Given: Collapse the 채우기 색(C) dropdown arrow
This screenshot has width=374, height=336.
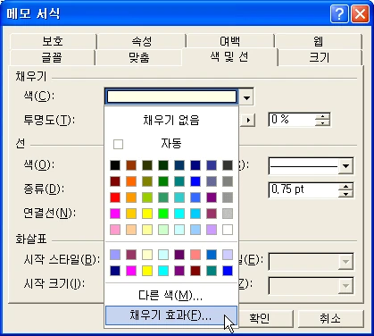Looking at the screenshot, I should 246,97.
